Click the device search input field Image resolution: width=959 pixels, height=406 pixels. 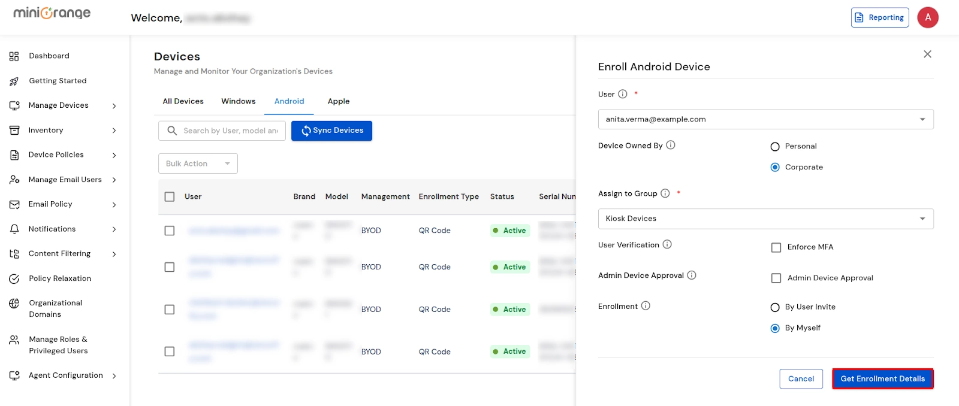pyautogui.click(x=230, y=131)
